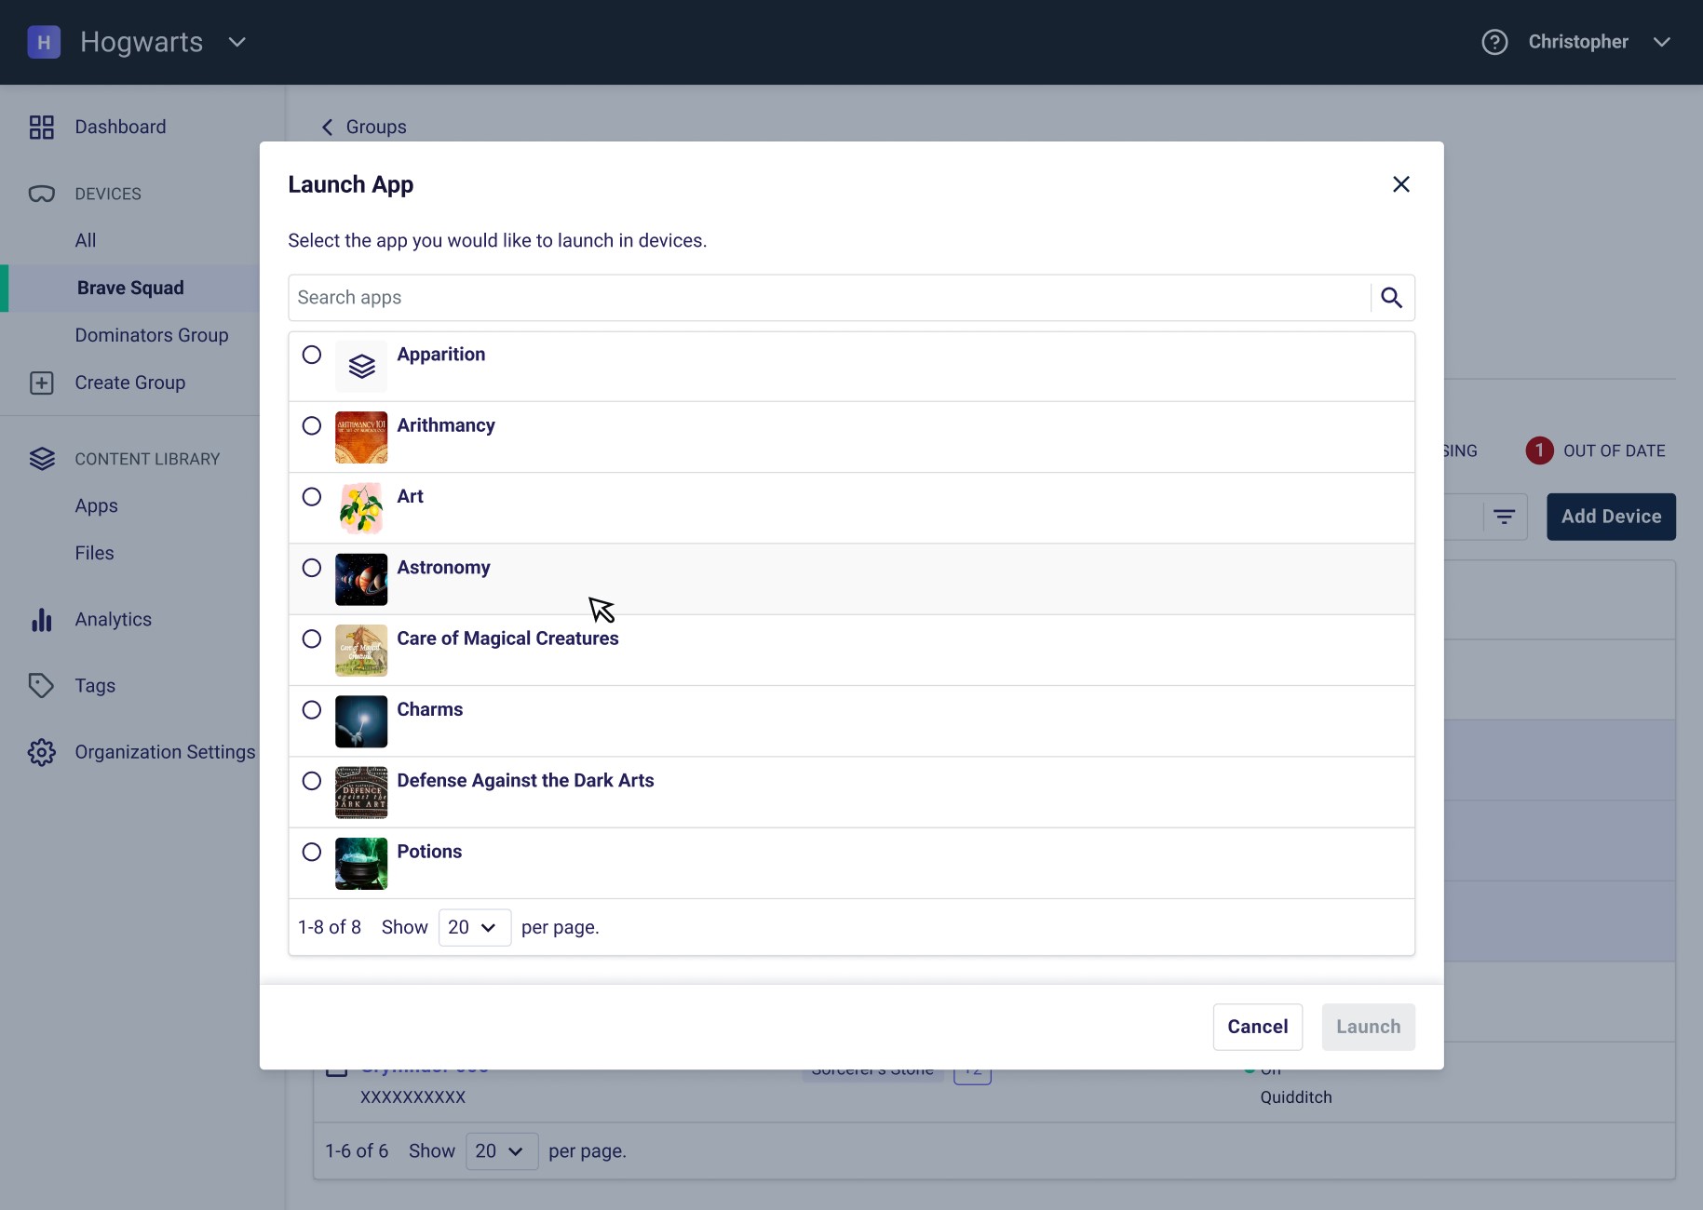Screen dimensions: 1703x1210
Task: Click the search magnifier icon in dialog
Action: pyautogui.click(x=1392, y=298)
